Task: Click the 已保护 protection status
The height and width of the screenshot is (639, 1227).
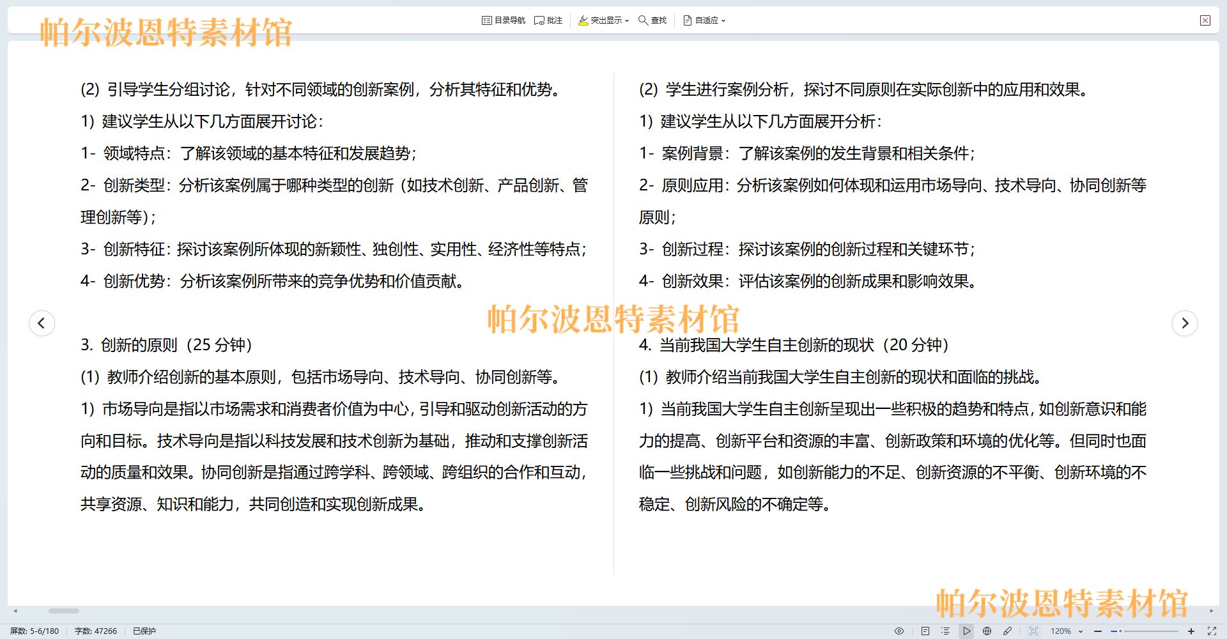Action: 144,631
